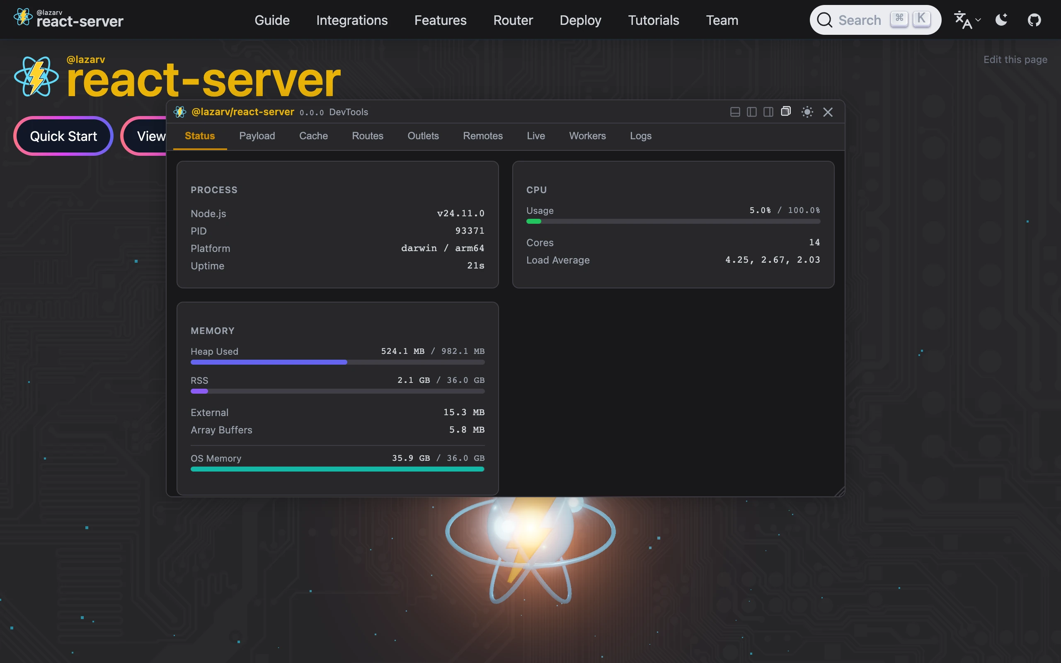Dock DevTools panel to right side

(768, 112)
